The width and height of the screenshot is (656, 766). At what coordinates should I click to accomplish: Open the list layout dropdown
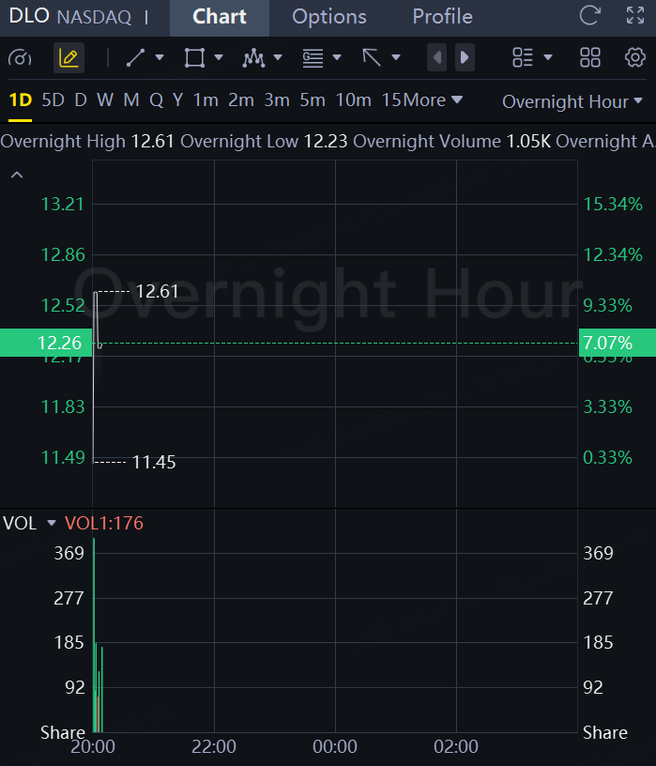tap(532, 58)
